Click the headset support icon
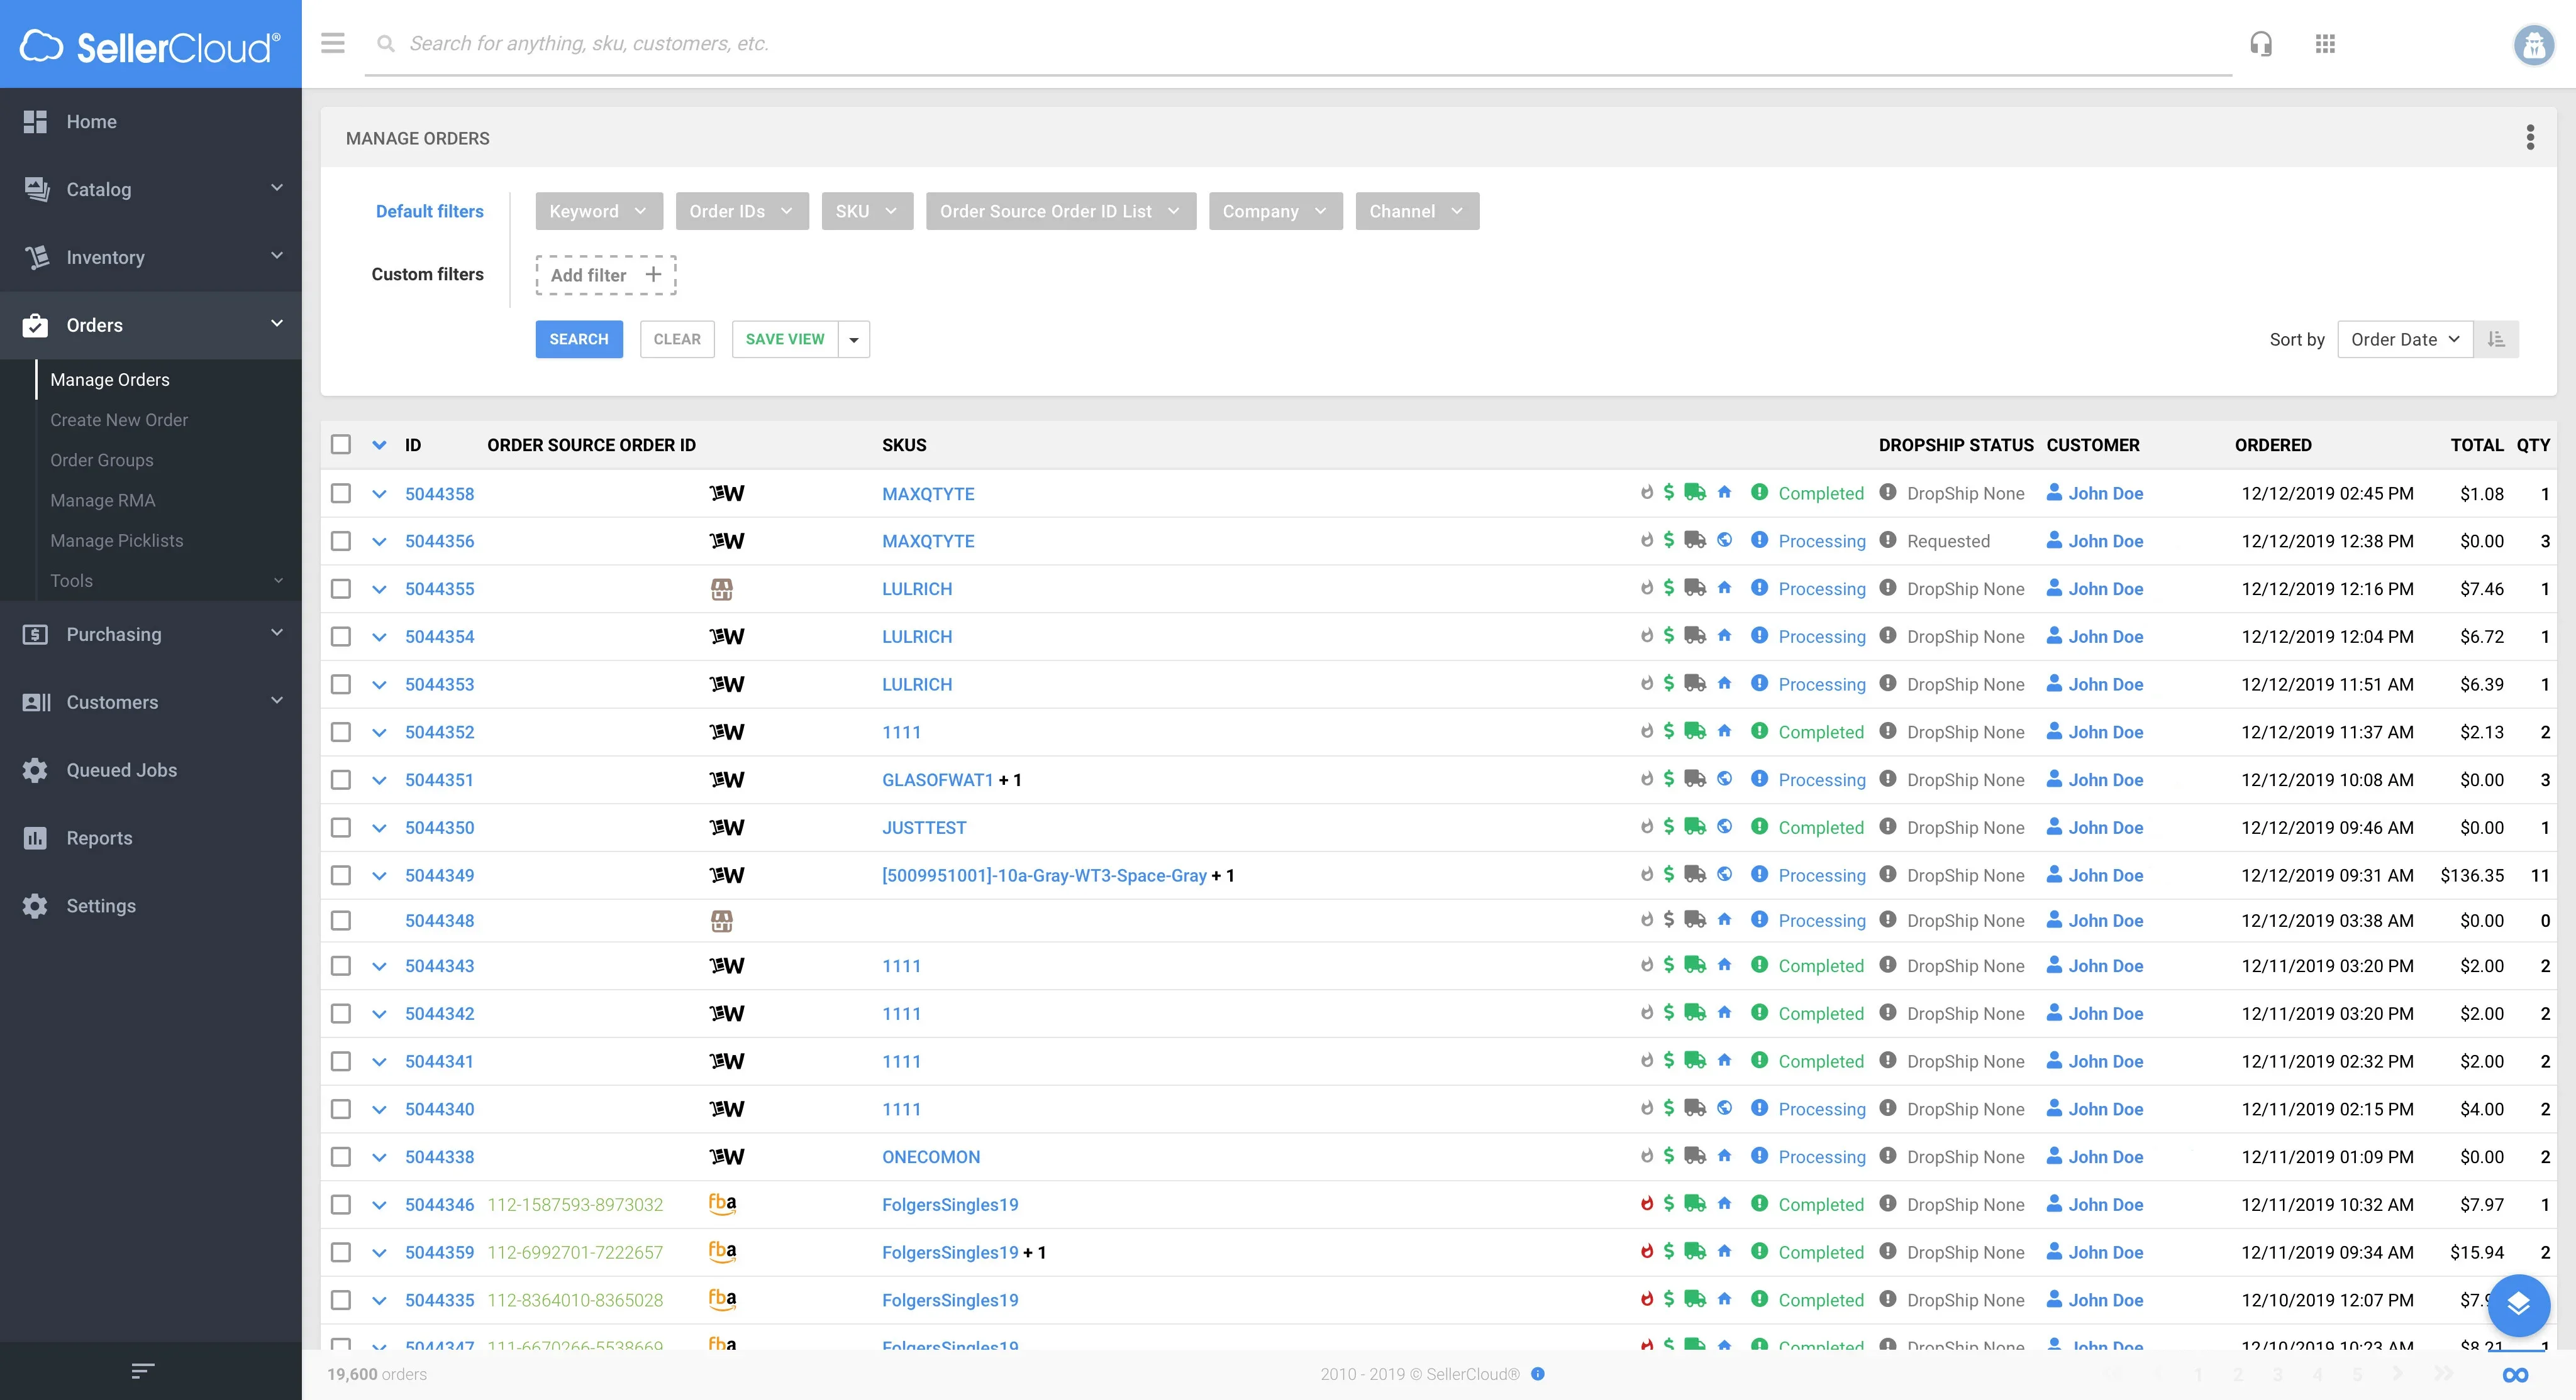 tap(2261, 44)
